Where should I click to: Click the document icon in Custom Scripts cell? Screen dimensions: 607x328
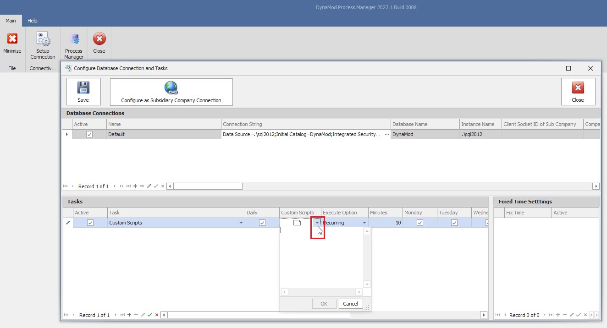297,223
